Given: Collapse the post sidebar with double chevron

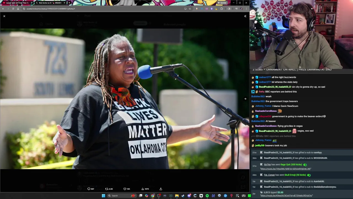Looking at the screenshot, I should pyautogui.click(x=245, y=16).
